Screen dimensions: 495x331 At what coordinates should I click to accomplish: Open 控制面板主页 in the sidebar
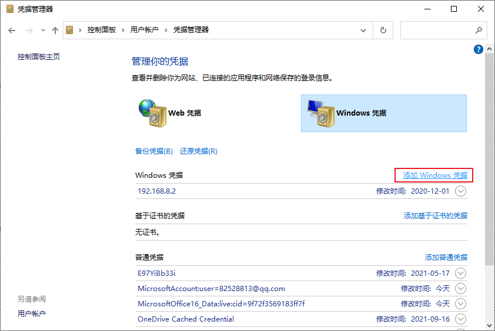(39, 57)
